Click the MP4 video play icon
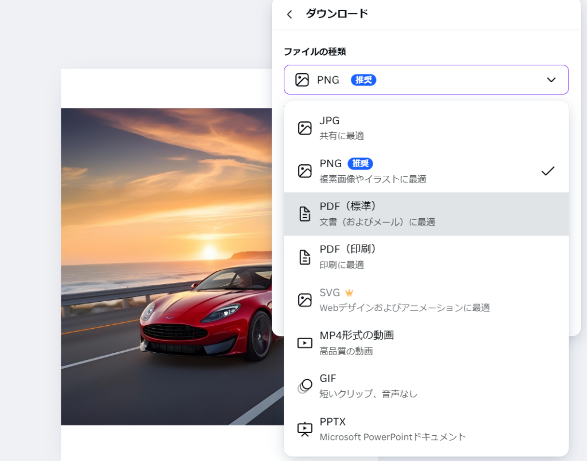The height and width of the screenshot is (461, 587). point(305,343)
